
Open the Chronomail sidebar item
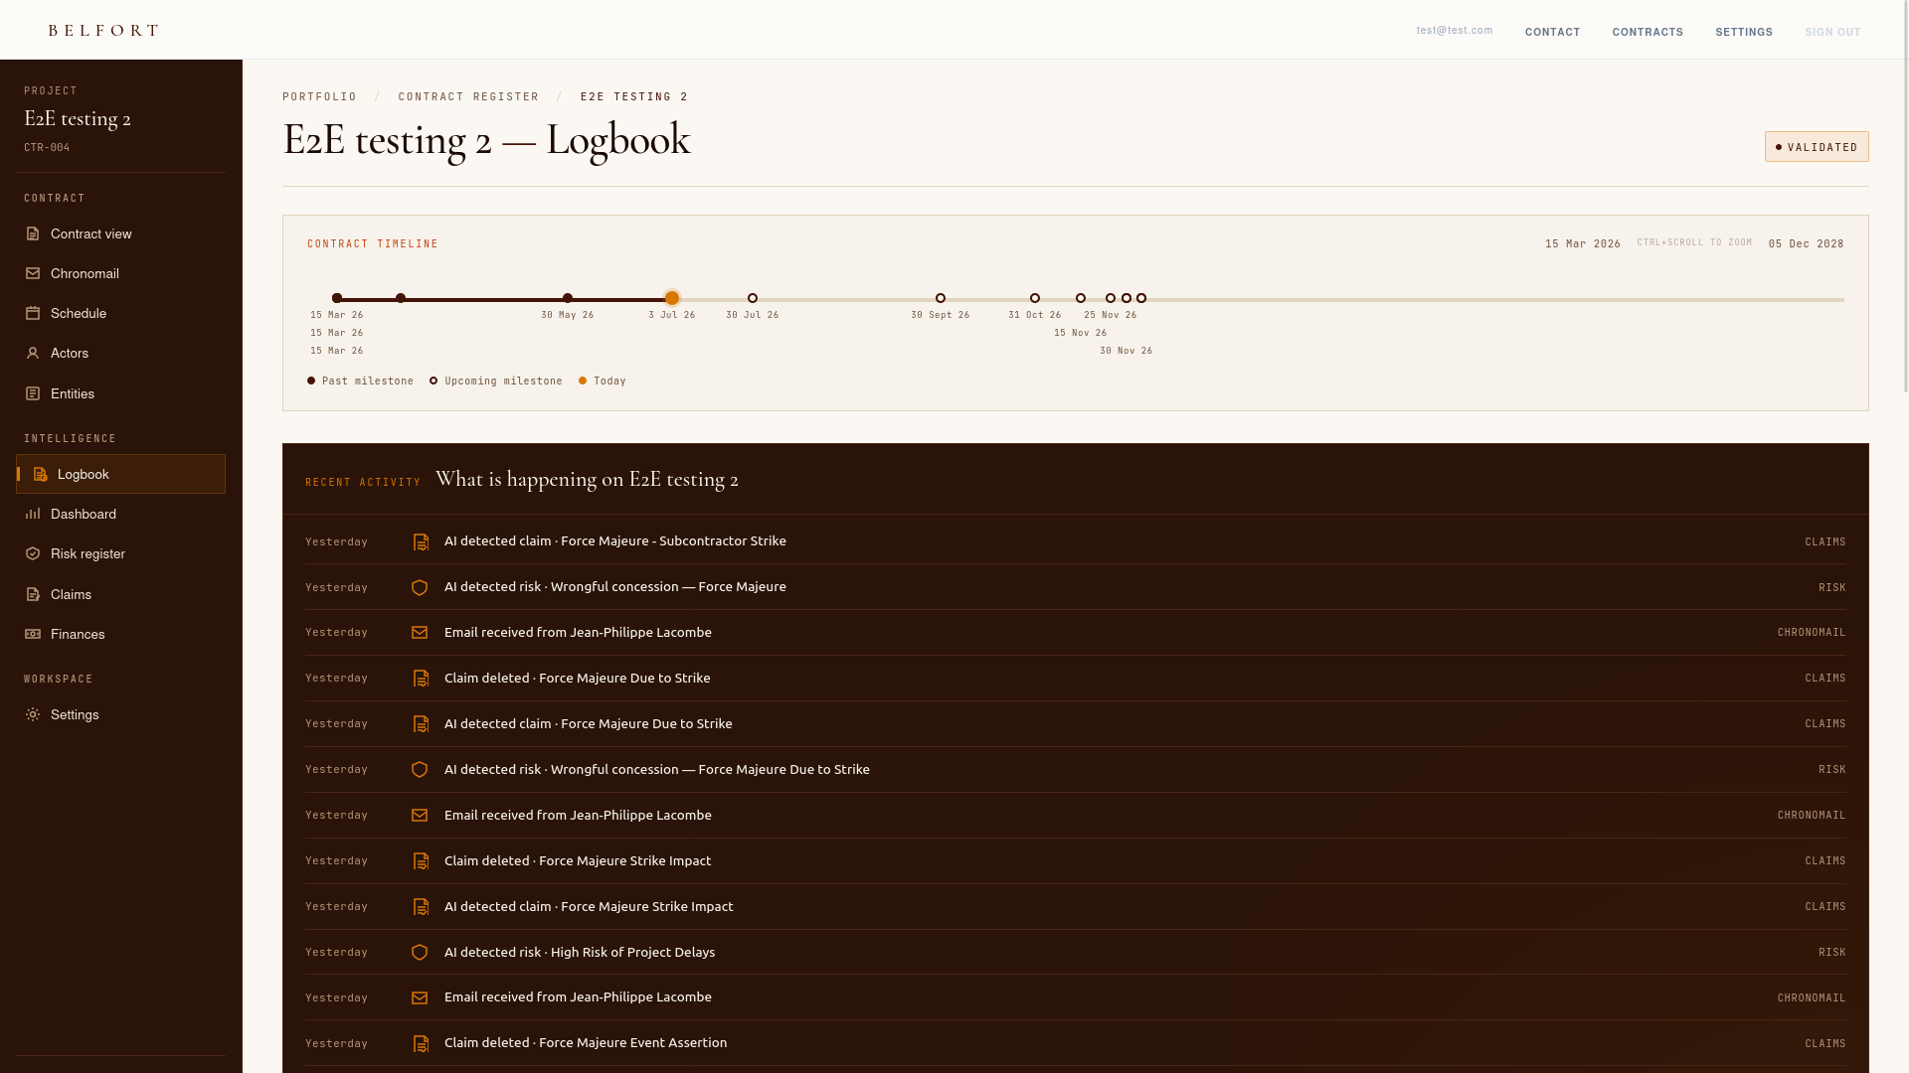(120, 273)
